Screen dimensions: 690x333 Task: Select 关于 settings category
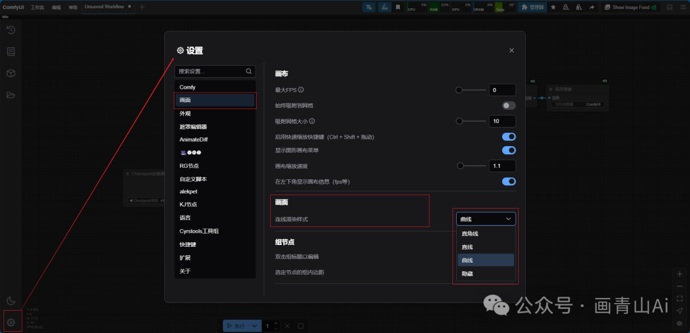pos(215,271)
